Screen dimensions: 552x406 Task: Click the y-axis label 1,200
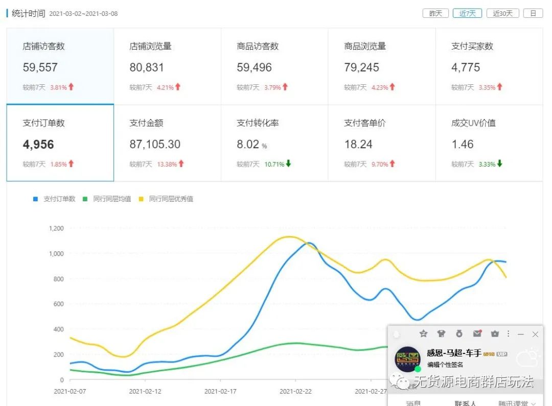click(x=56, y=228)
